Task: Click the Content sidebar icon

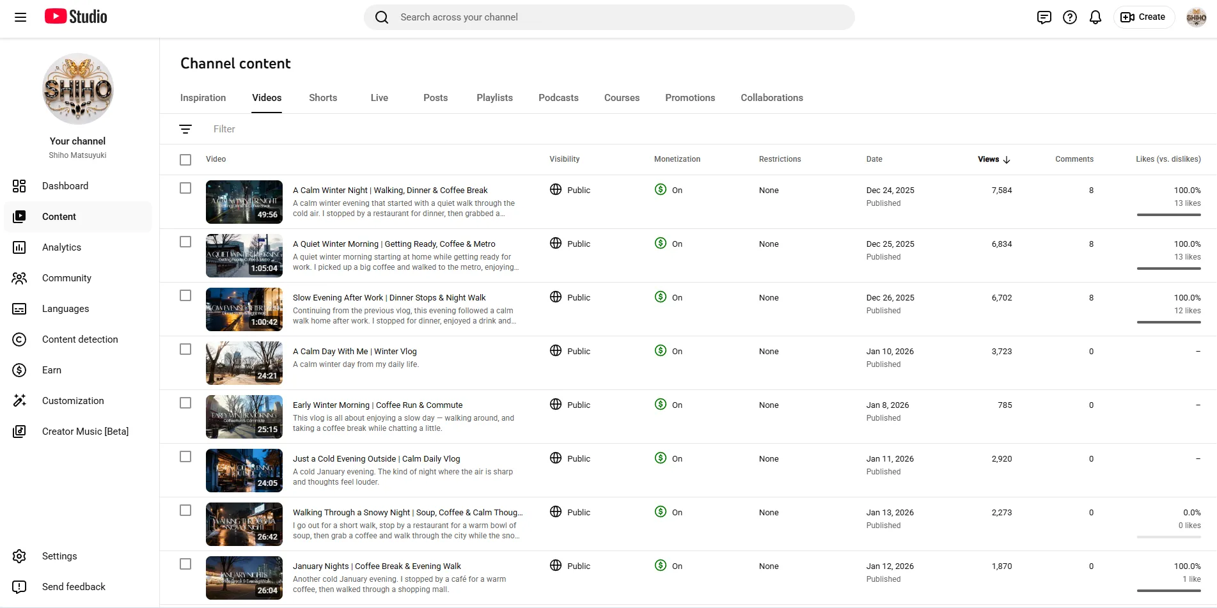Action: pyautogui.click(x=19, y=217)
